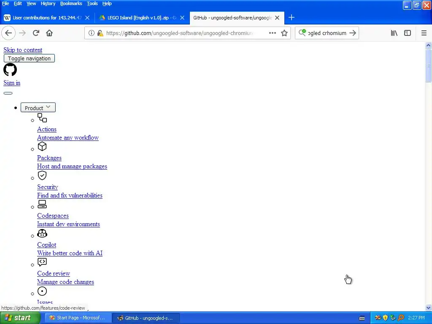The image size is (432, 324).
Task: Toggle navigation button
Action: (x=29, y=58)
